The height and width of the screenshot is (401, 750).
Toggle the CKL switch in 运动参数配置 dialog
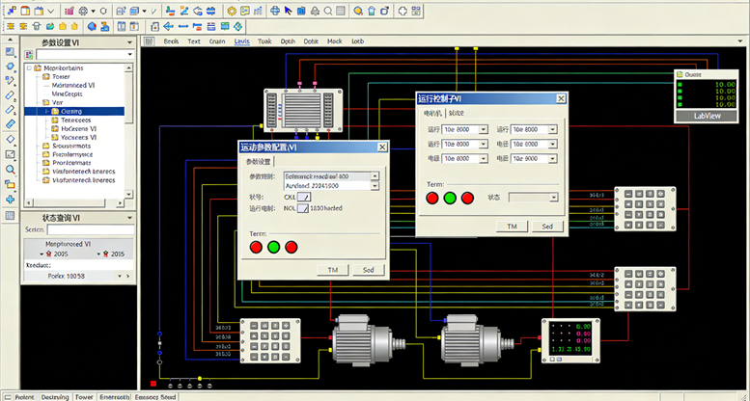304,196
